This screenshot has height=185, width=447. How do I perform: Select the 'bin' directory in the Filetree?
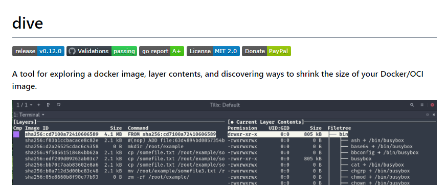tap(344, 134)
